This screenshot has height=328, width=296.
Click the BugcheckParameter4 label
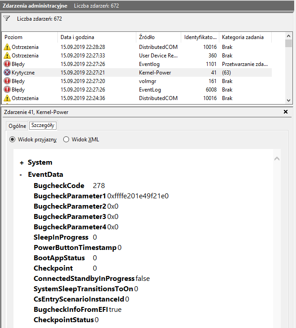pyautogui.click(x=70, y=227)
